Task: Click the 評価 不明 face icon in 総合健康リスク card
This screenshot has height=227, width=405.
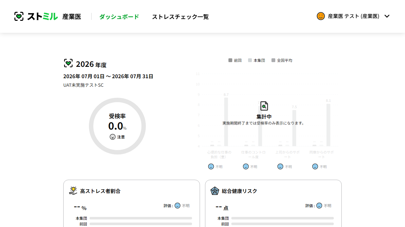Action: (x=319, y=206)
